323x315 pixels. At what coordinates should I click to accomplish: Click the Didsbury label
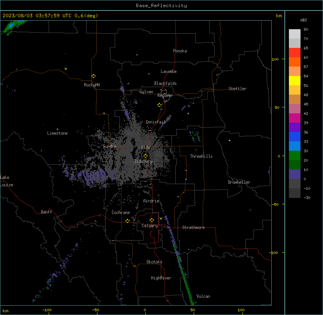(x=143, y=161)
